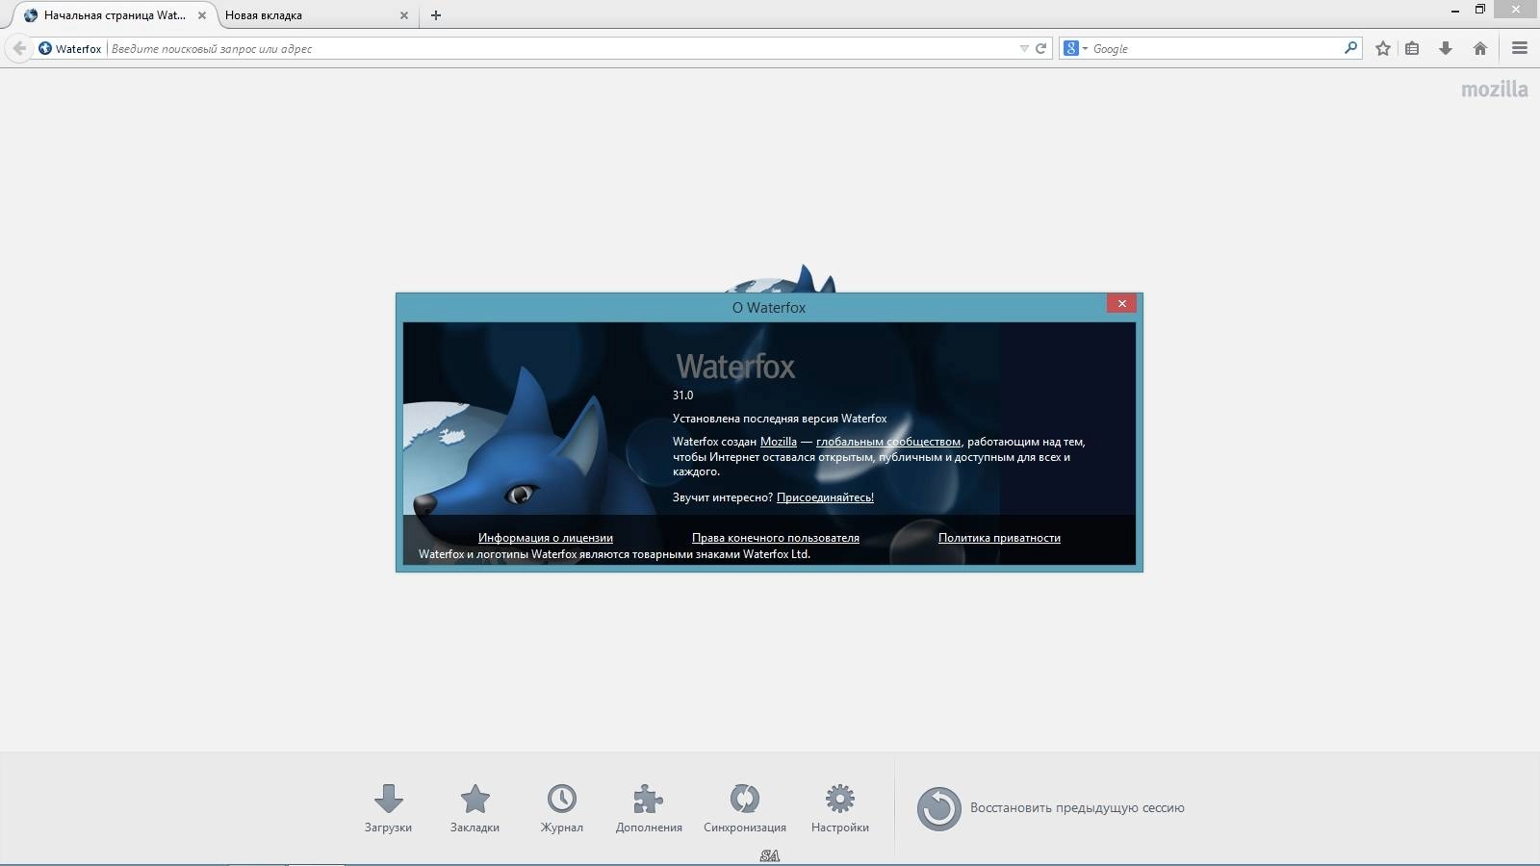The width and height of the screenshot is (1540, 866).
Task: Open the hamburger menu
Action: tap(1520, 48)
